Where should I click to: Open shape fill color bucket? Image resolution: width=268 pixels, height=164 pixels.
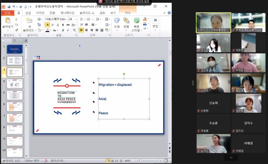pyautogui.click(x=145, y=19)
